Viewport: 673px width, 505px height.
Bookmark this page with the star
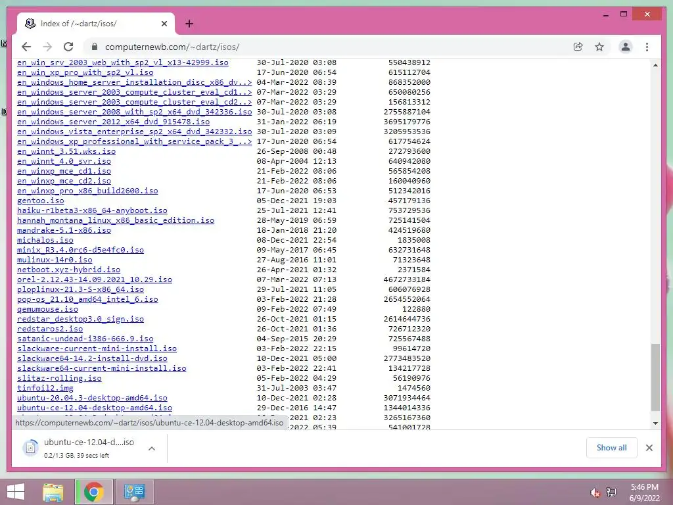point(599,47)
